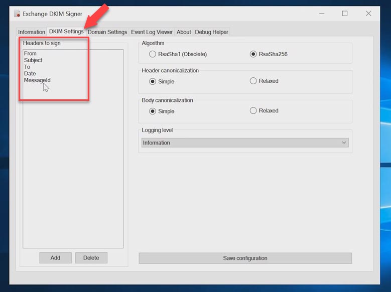Screen dimensions: 391x292
Task: Open the About tab
Action: pyautogui.click(x=184, y=32)
